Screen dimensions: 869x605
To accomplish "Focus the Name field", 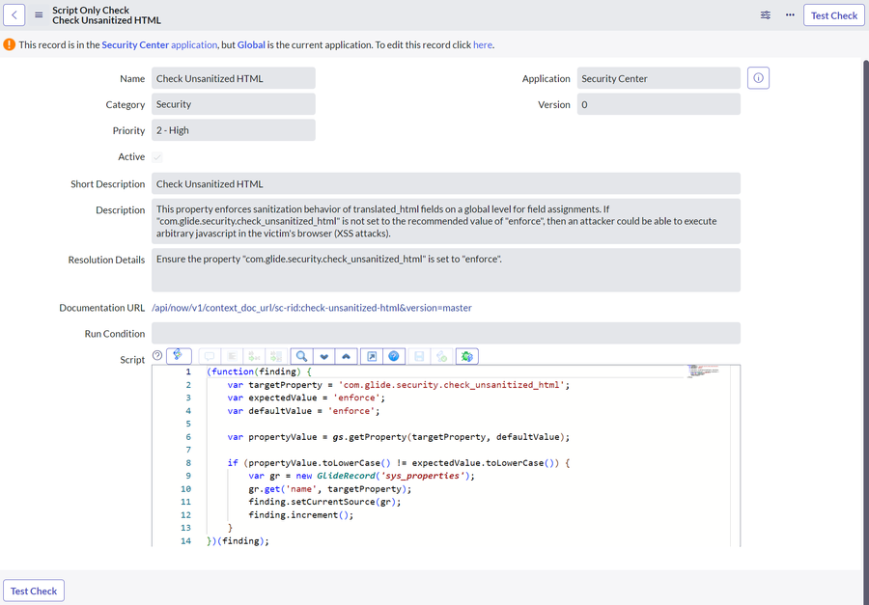I will (x=234, y=78).
